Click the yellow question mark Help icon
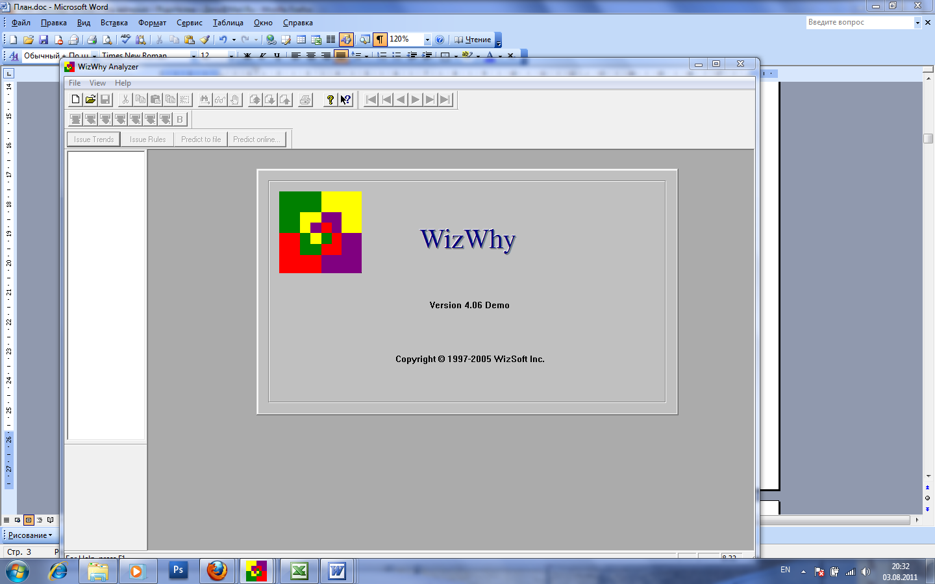The width and height of the screenshot is (935, 584). point(330,99)
